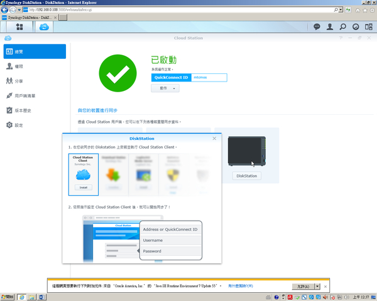
Task: Dismiss the Java add-on notification bar
Action: pyautogui.click(x=325, y=287)
